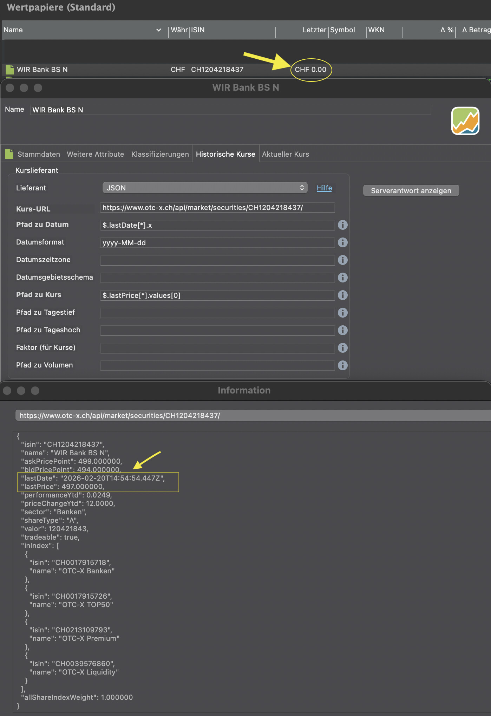The width and height of the screenshot is (491, 716).
Task: Click info icon for Datumsgebietsschema
Action: [342, 278]
